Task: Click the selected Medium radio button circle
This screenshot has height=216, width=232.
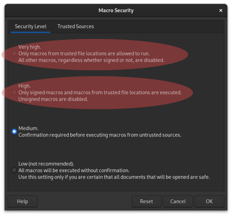Action: point(14,132)
